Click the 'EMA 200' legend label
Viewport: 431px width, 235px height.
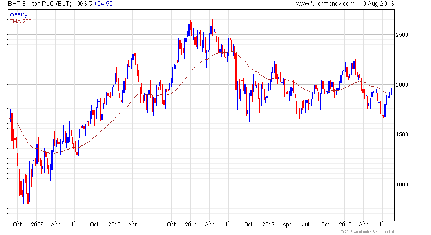tap(21, 21)
